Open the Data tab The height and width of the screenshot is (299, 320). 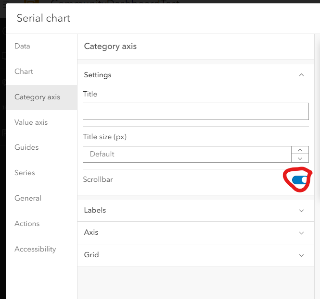(22, 46)
